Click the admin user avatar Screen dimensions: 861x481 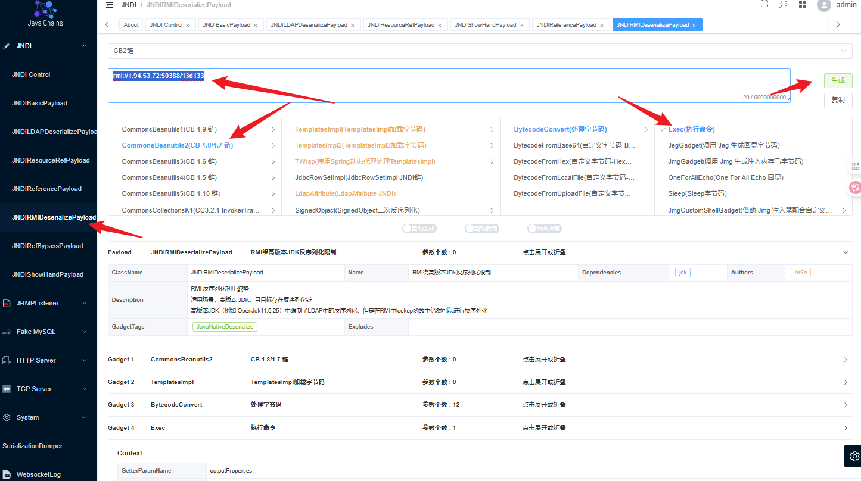tap(824, 5)
